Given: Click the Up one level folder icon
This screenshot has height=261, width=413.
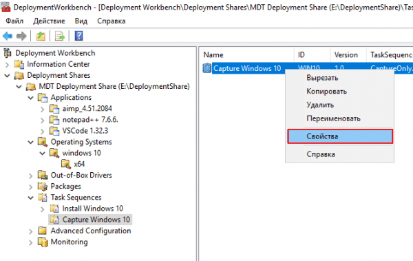Looking at the screenshot, I should click(41, 36).
